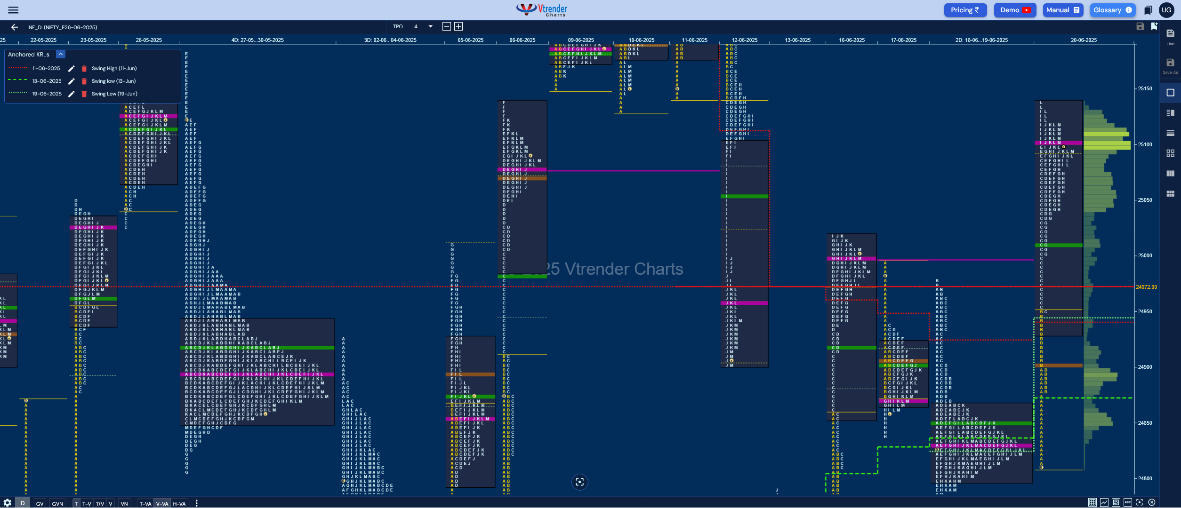Select the four-square grid layout icon
This screenshot has height=508, width=1181.
pos(1170,153)
